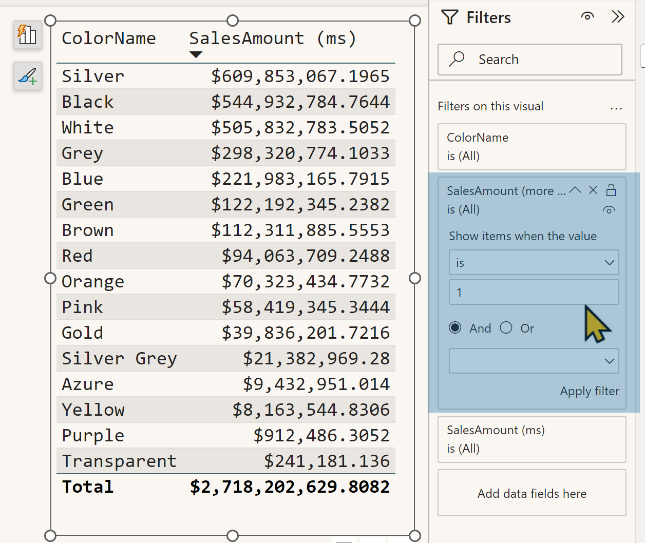Expand the SalesAmount (ms) filter card
The width and height of the screenshot is (645, 543).
[532, 439]
